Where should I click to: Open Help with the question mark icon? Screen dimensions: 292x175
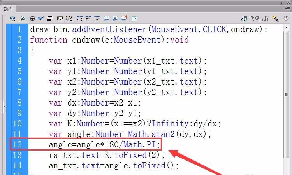[286, 18]
